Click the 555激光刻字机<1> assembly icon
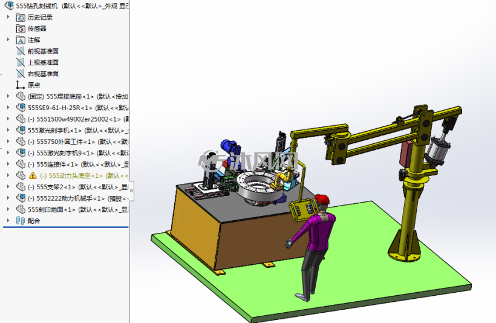This screenshot has height=323, width=496. tap(21, 130)
